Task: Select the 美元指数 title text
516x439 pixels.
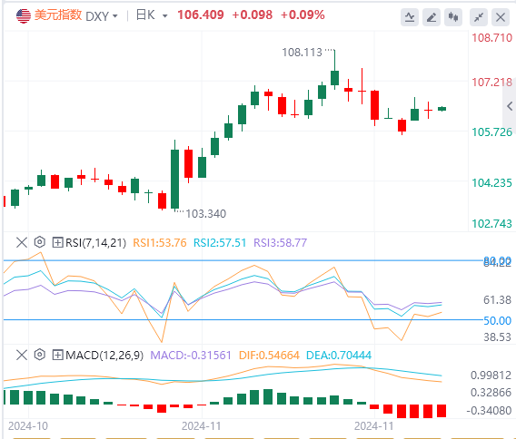Action: point(58,15)
